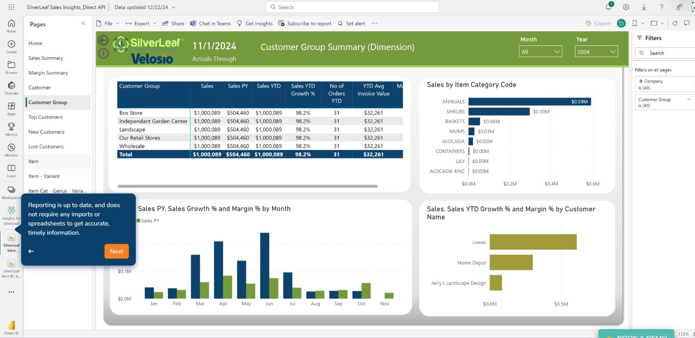Open the help question mark icon

point(661,7)
